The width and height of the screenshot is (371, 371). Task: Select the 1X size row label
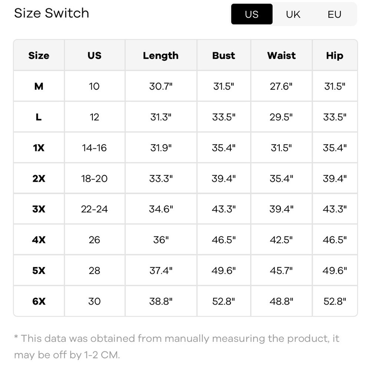click(39, 148)
